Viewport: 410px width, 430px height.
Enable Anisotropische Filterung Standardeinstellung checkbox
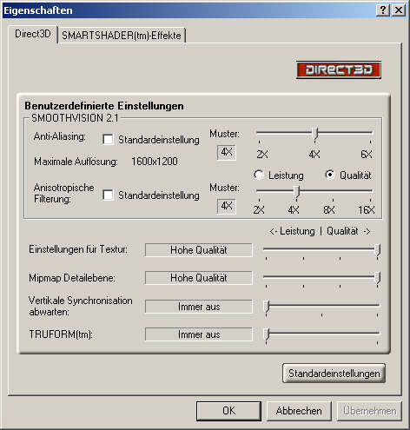click(108, 195)
